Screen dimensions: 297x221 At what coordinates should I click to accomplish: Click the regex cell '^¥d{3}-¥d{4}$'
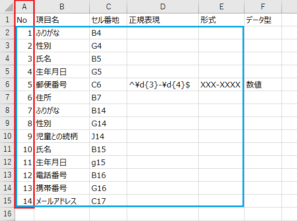[163, 84]
